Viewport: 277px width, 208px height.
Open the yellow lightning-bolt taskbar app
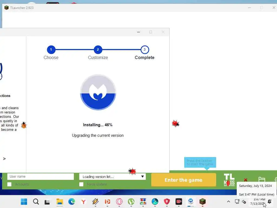[95, 201]
